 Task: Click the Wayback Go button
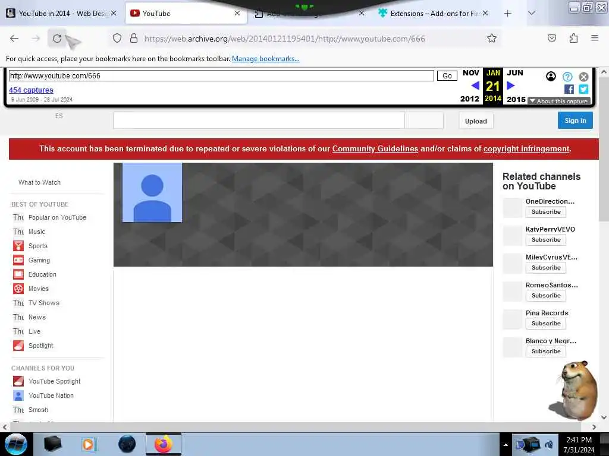447,75
